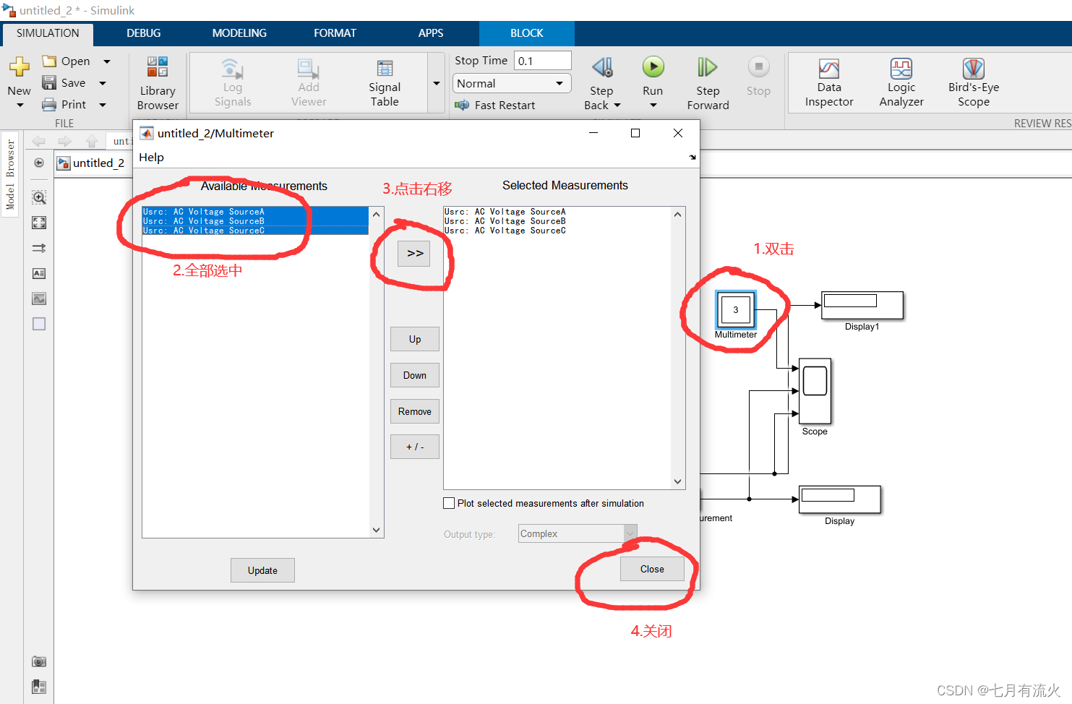Click the sample time arrows palette icon
Viewport: 1072px width, 704px height.
tap(39, 248)
